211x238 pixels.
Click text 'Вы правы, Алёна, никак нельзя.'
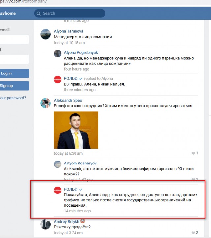(94, 84)
